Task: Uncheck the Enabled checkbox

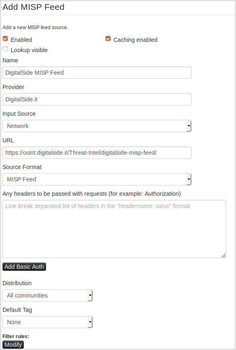Action: tap(5, 39)
